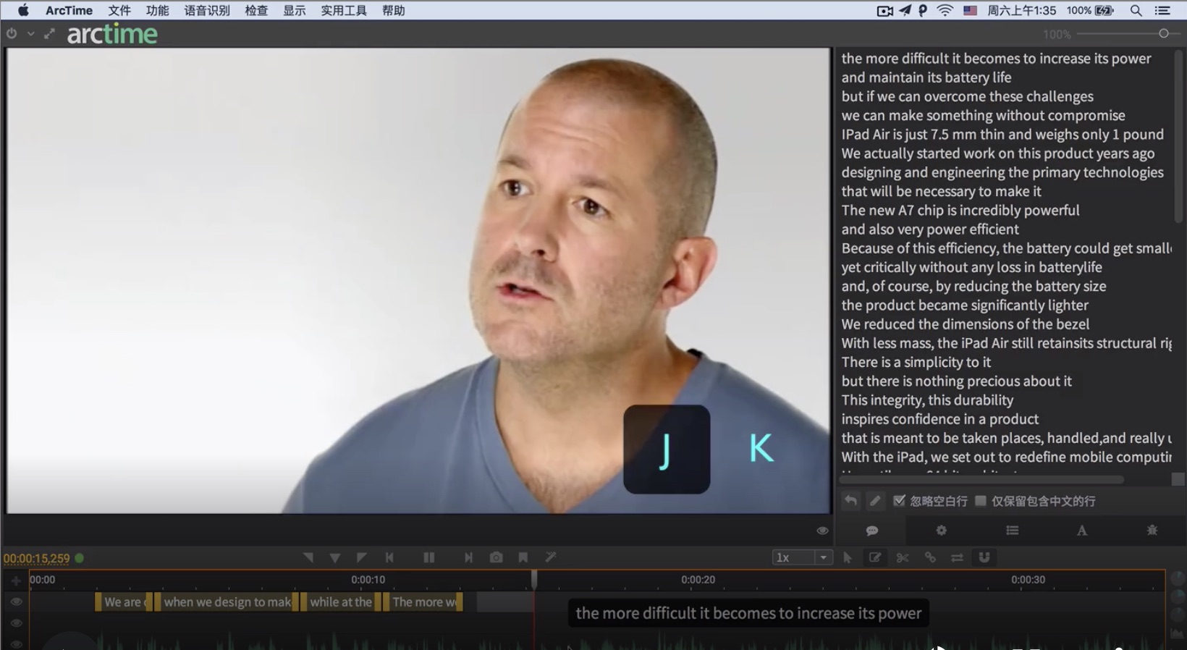Pause the video playback
Viewport: 1187px width, 650px height.
(x=429, y=557)
